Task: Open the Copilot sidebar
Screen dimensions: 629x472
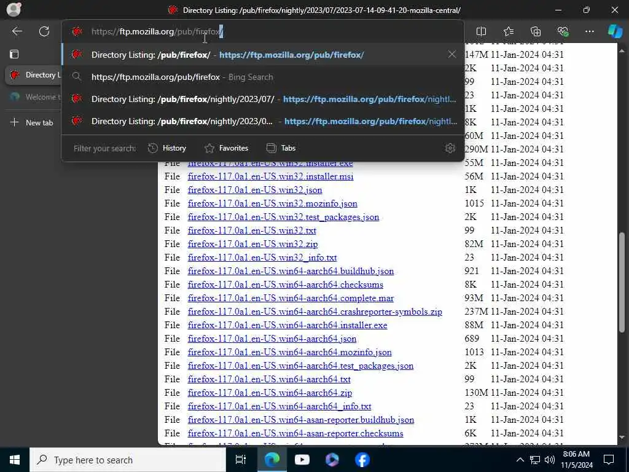Action: [x=615, y=31]
